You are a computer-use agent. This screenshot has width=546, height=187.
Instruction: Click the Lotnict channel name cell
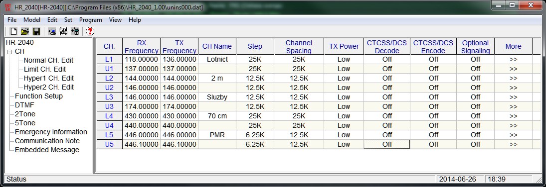217,60
